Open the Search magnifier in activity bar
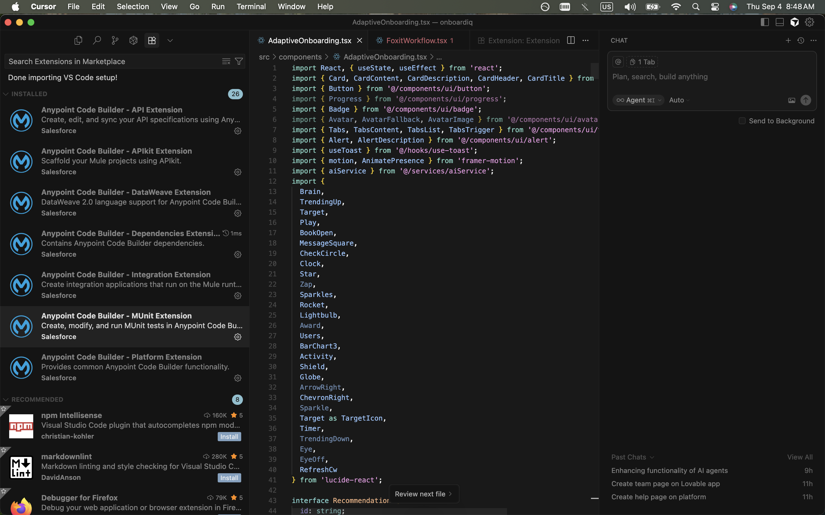This screenshot has width=825, height=515. [x=97, y=41]
